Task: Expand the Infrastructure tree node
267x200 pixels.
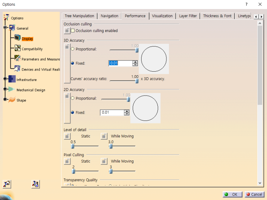Action: pyautogui.click(x=5, y=79)
